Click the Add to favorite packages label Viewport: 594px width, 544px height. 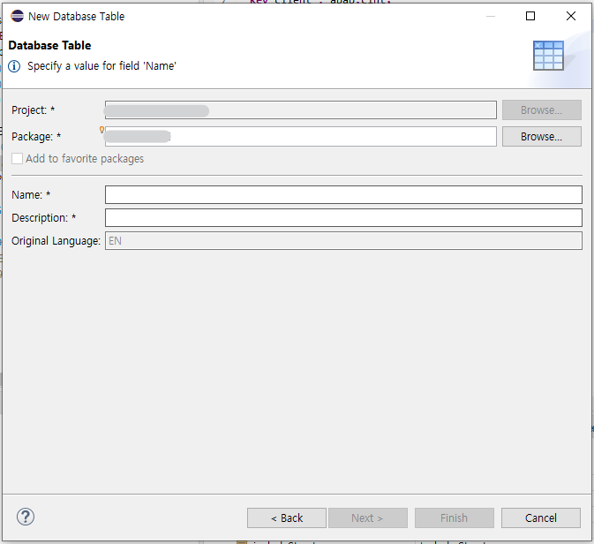85,159
